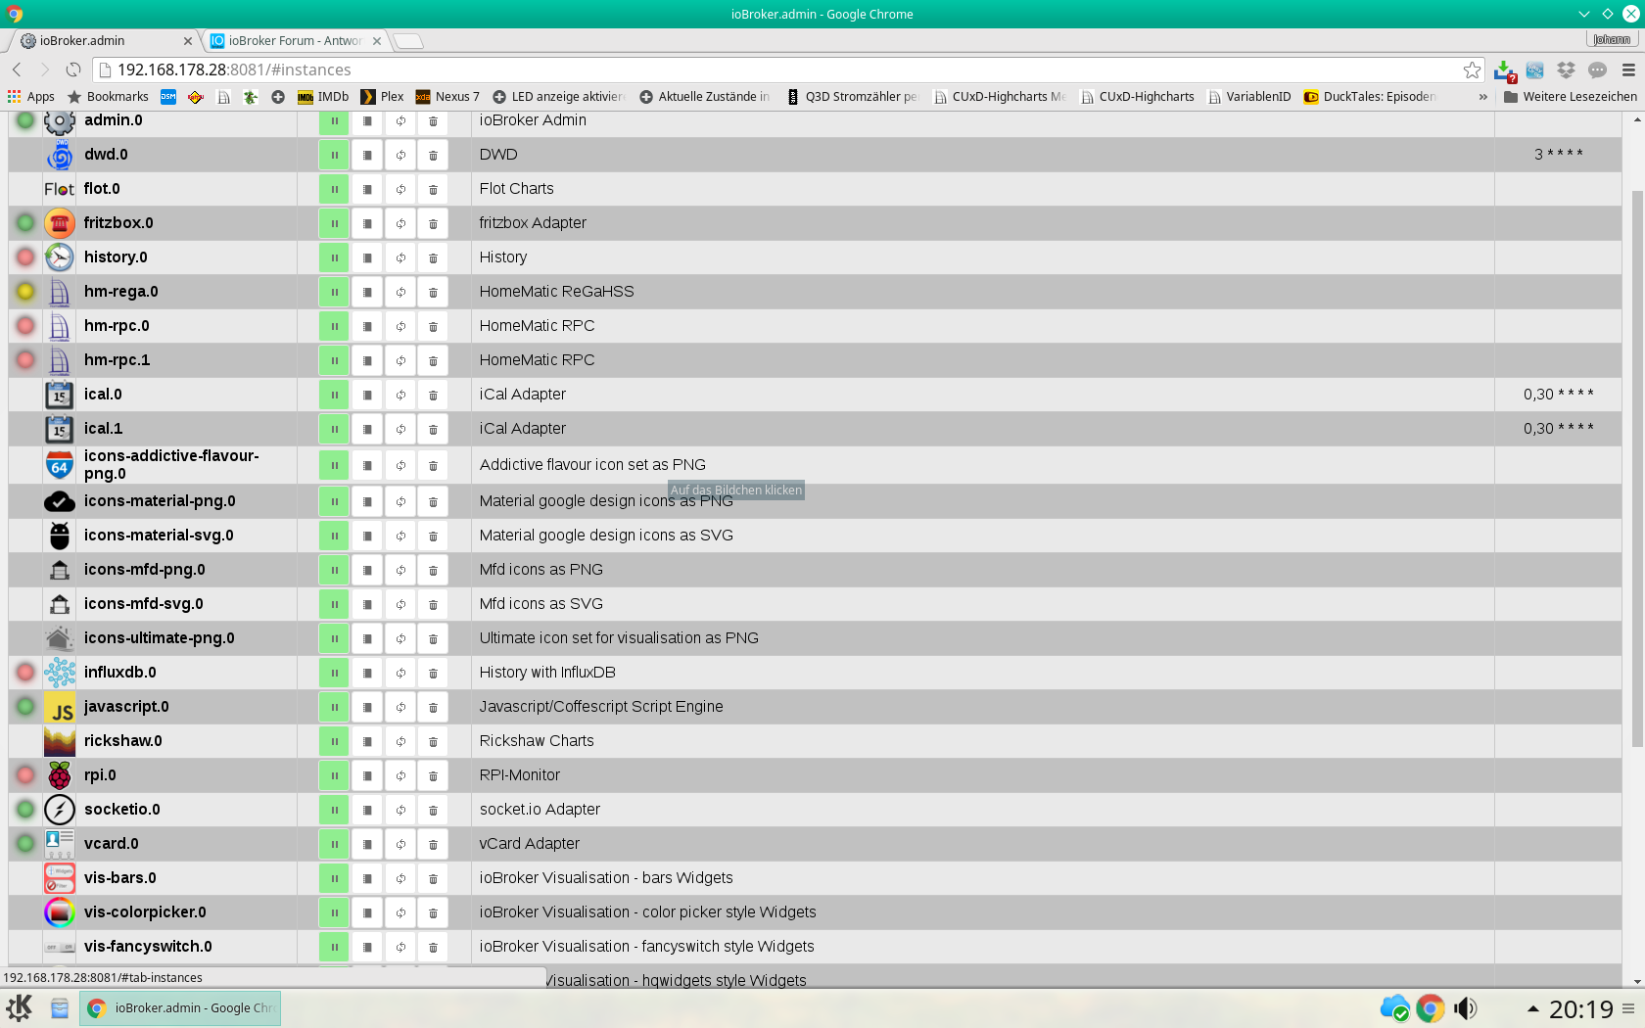Open a new browser tab

click(x=407, y=40)
